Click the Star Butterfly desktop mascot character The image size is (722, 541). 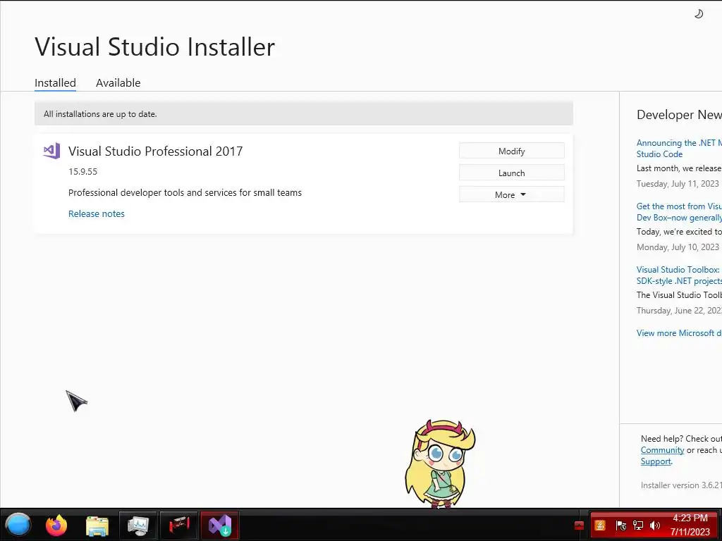(440, 464)
